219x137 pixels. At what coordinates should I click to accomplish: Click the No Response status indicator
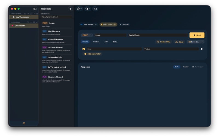(198, 67)
